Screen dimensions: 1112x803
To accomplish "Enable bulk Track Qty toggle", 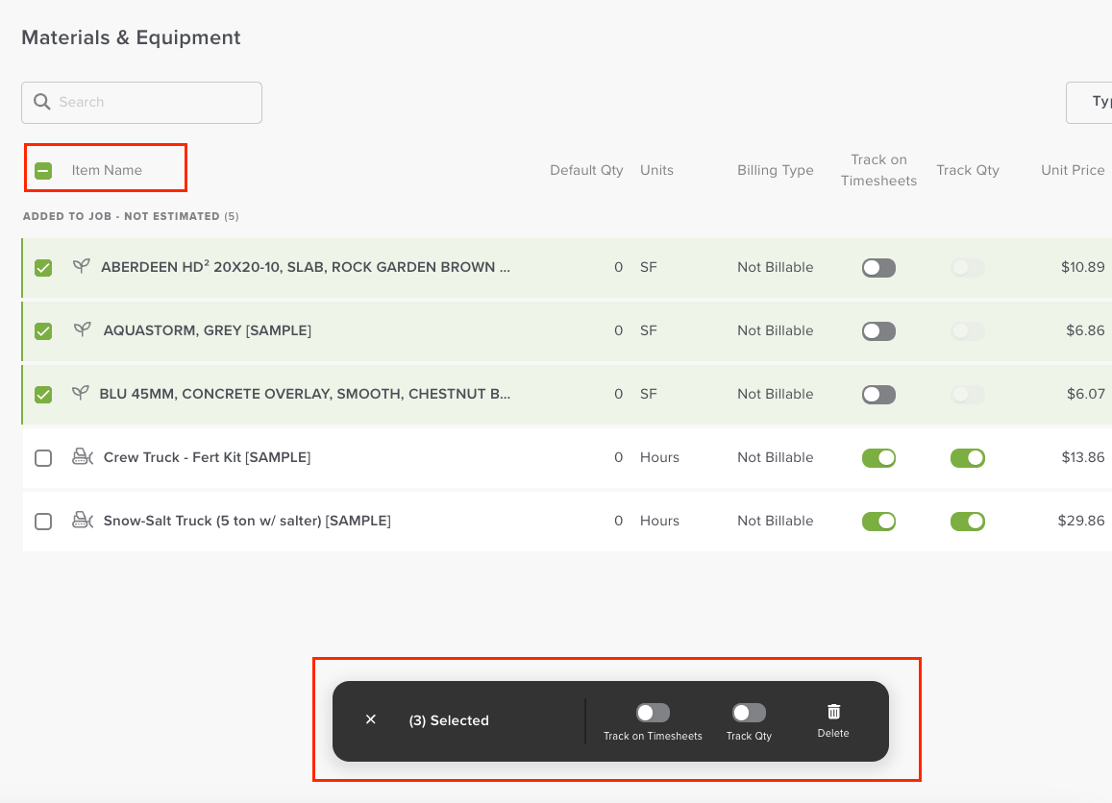I will 749,713.
